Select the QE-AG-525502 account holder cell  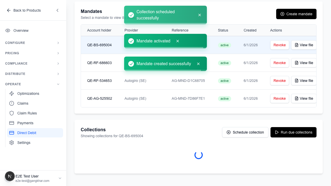coord(100,98)
